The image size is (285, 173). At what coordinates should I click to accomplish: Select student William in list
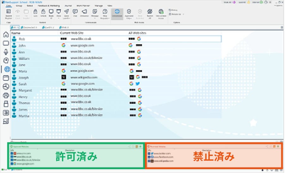click(x=24, y=59)
